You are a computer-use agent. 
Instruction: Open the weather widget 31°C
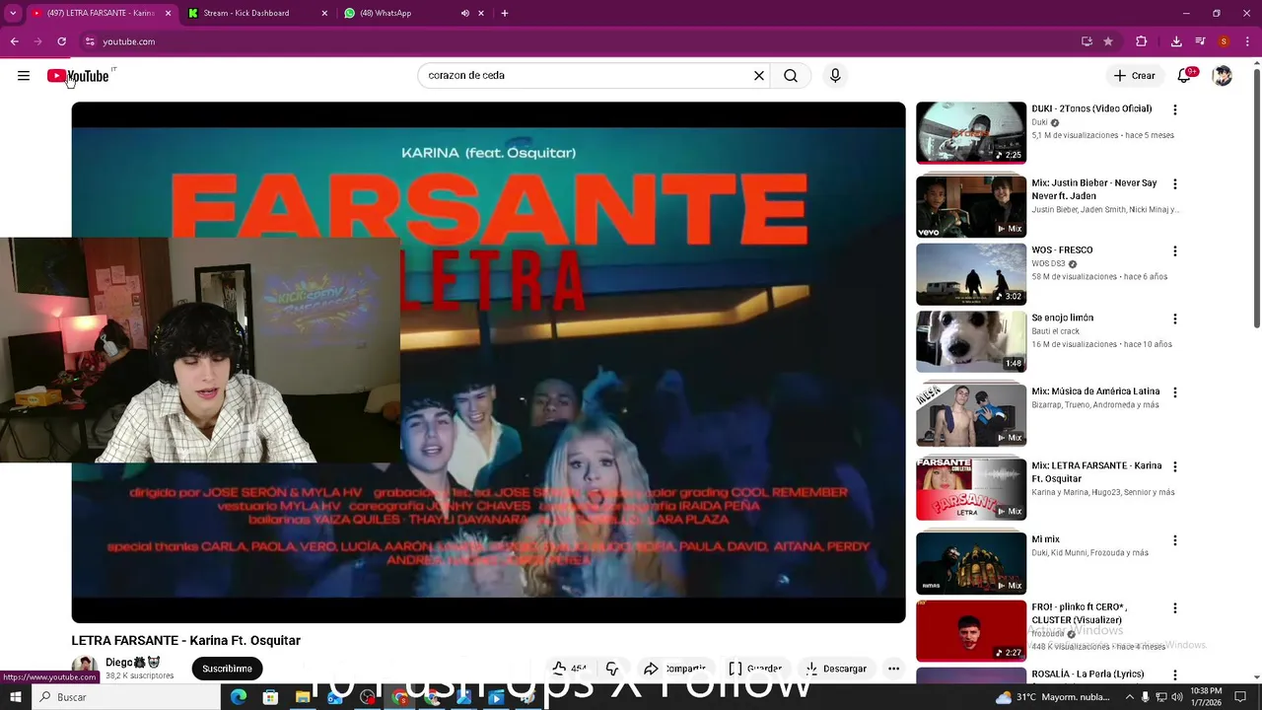pos(1052,697)
